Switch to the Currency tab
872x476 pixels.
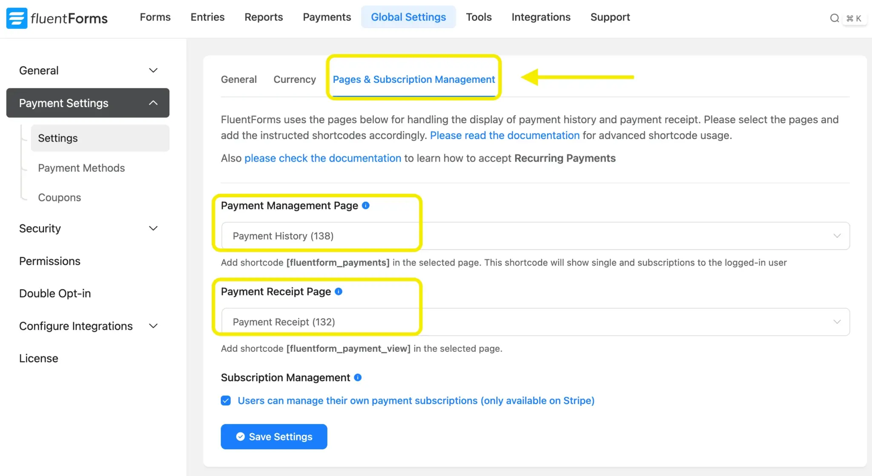295,79
